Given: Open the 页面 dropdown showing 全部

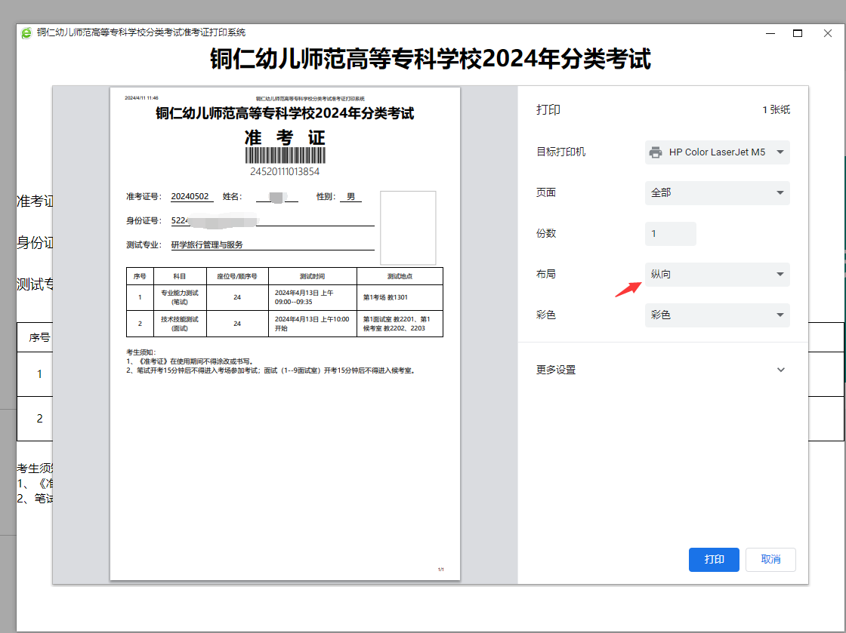Looking at the screenshot, I should (x=717, y=193).
